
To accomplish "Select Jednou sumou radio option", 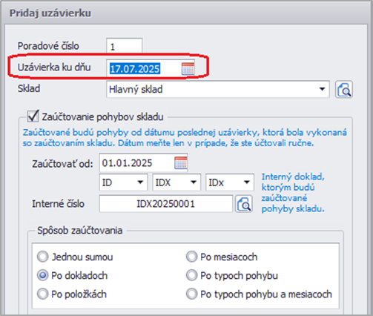I will [43, 257].
